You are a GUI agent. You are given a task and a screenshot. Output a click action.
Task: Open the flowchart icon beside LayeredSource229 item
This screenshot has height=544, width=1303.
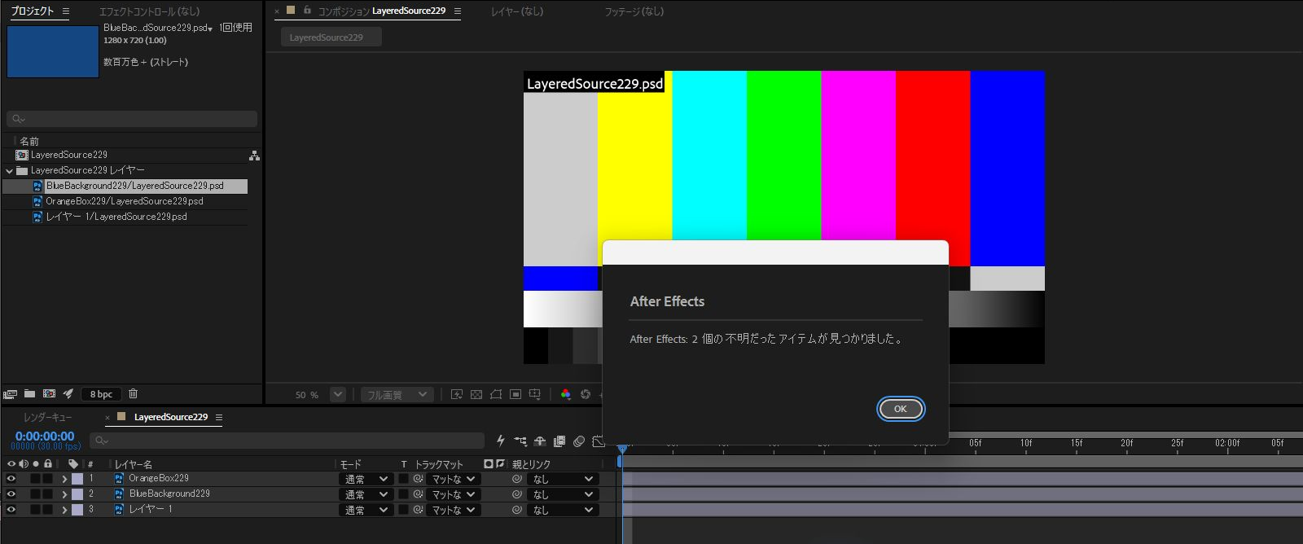pos(254,156)
